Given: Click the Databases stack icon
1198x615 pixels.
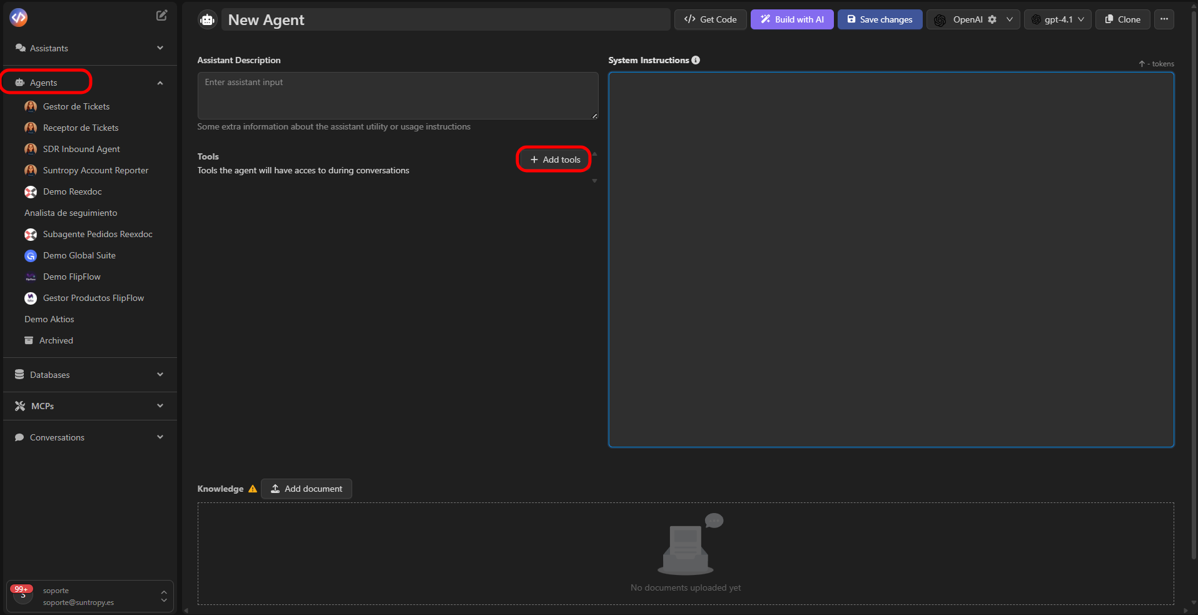Looking at the screenshot, I should click(19, 374).
